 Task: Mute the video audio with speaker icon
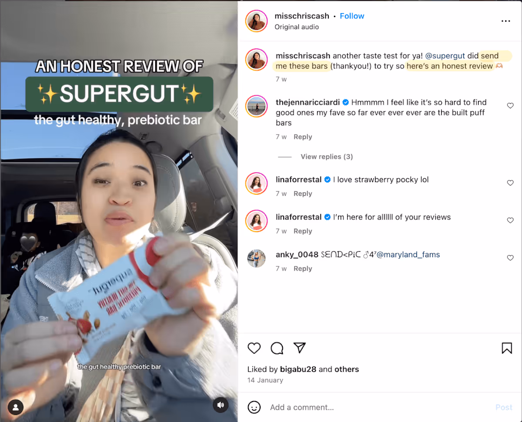[x=221, y=405]
